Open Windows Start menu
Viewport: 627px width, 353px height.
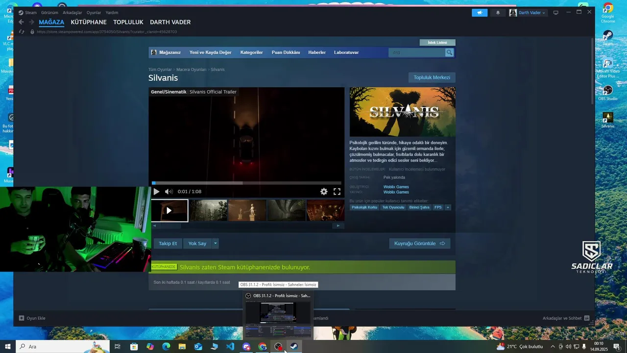[8, 347]
